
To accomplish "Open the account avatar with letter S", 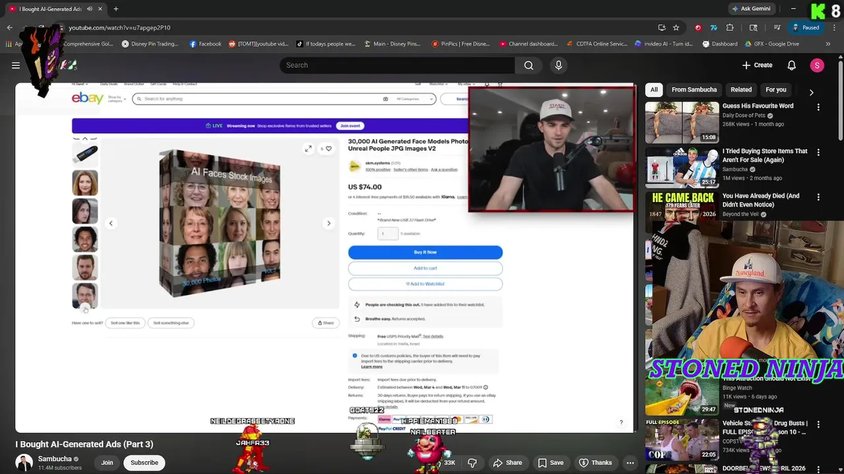I will [x=817, y=65].
